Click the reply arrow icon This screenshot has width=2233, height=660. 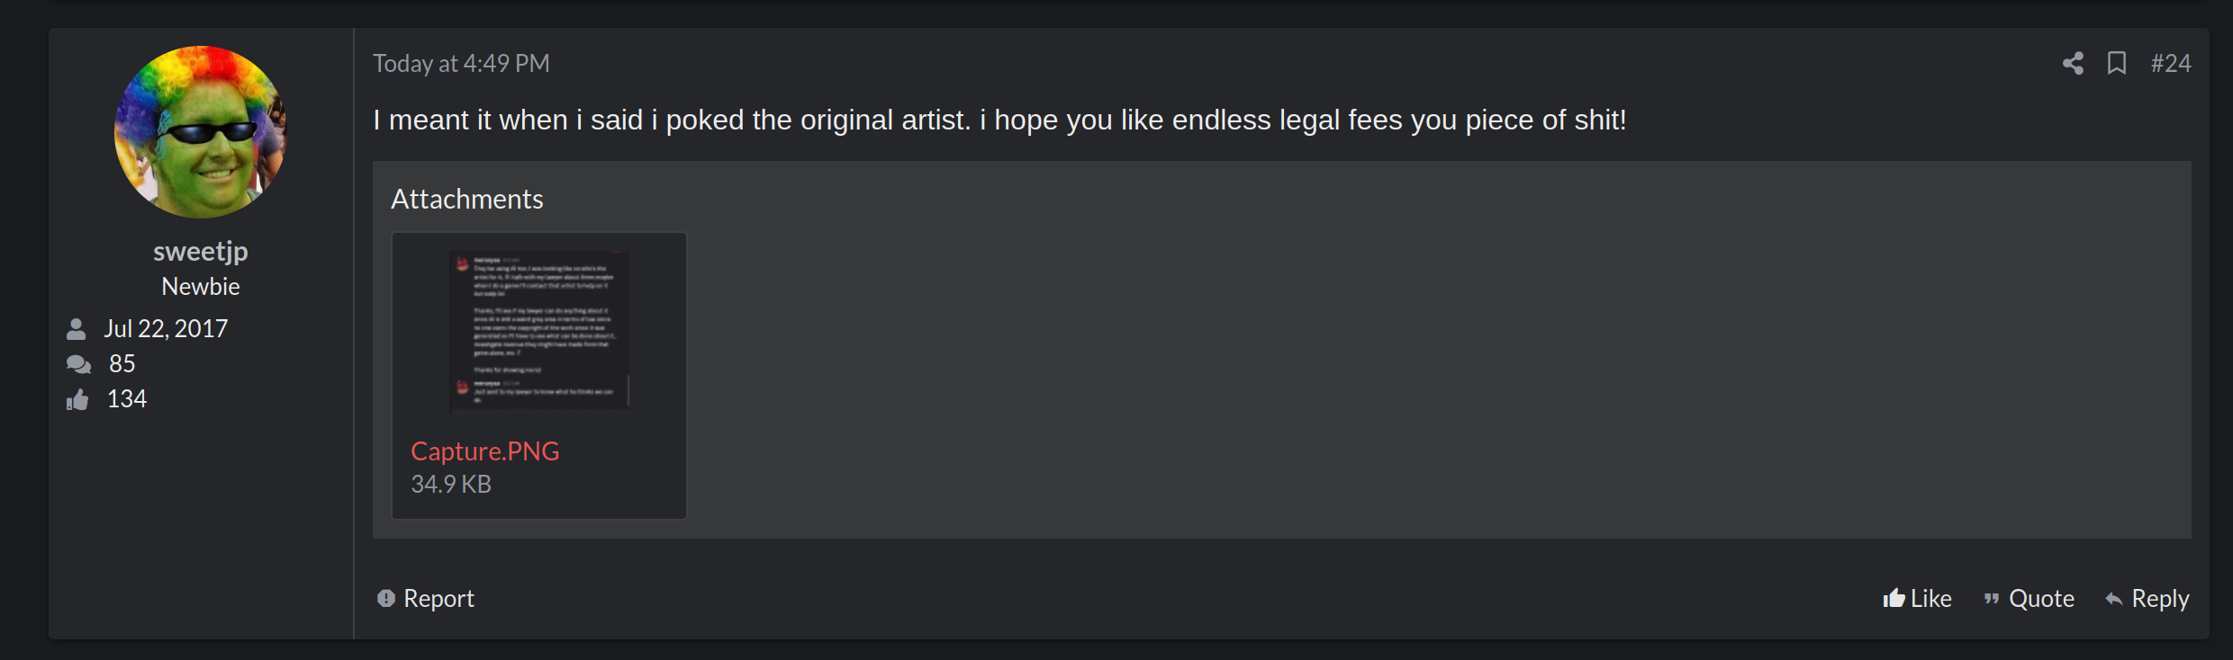pyautogui.click(x=2113, y=599)
